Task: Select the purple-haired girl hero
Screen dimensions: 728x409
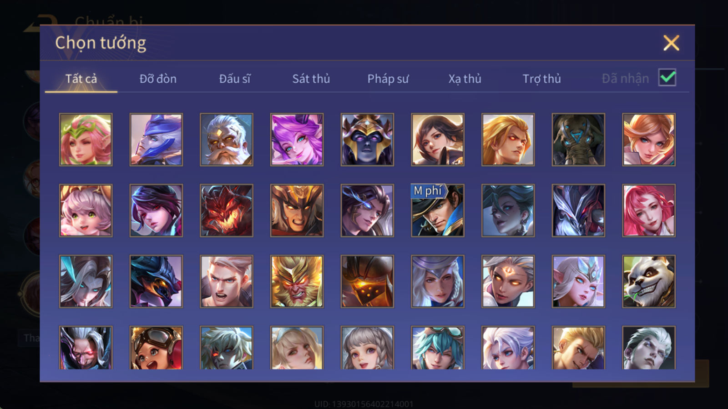Action: tap(297, 140)
